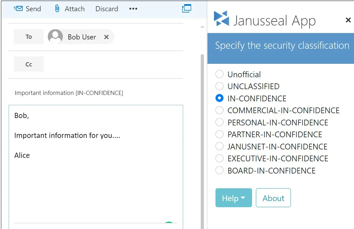Close the Janusseal App pane
Image resolution: width=354 pixels, height=229 pixels.
click(x=348, y=20)
